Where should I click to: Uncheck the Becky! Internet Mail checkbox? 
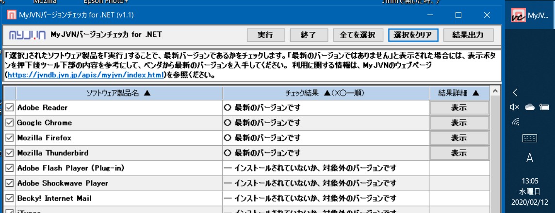(10, 198)
